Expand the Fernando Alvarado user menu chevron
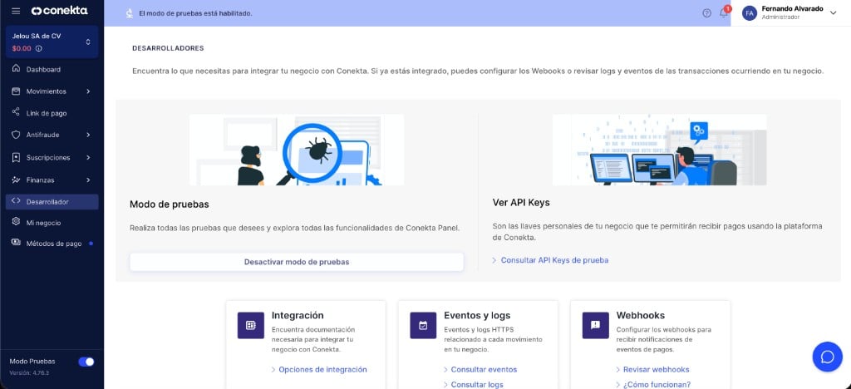 [x=834, y=13]
